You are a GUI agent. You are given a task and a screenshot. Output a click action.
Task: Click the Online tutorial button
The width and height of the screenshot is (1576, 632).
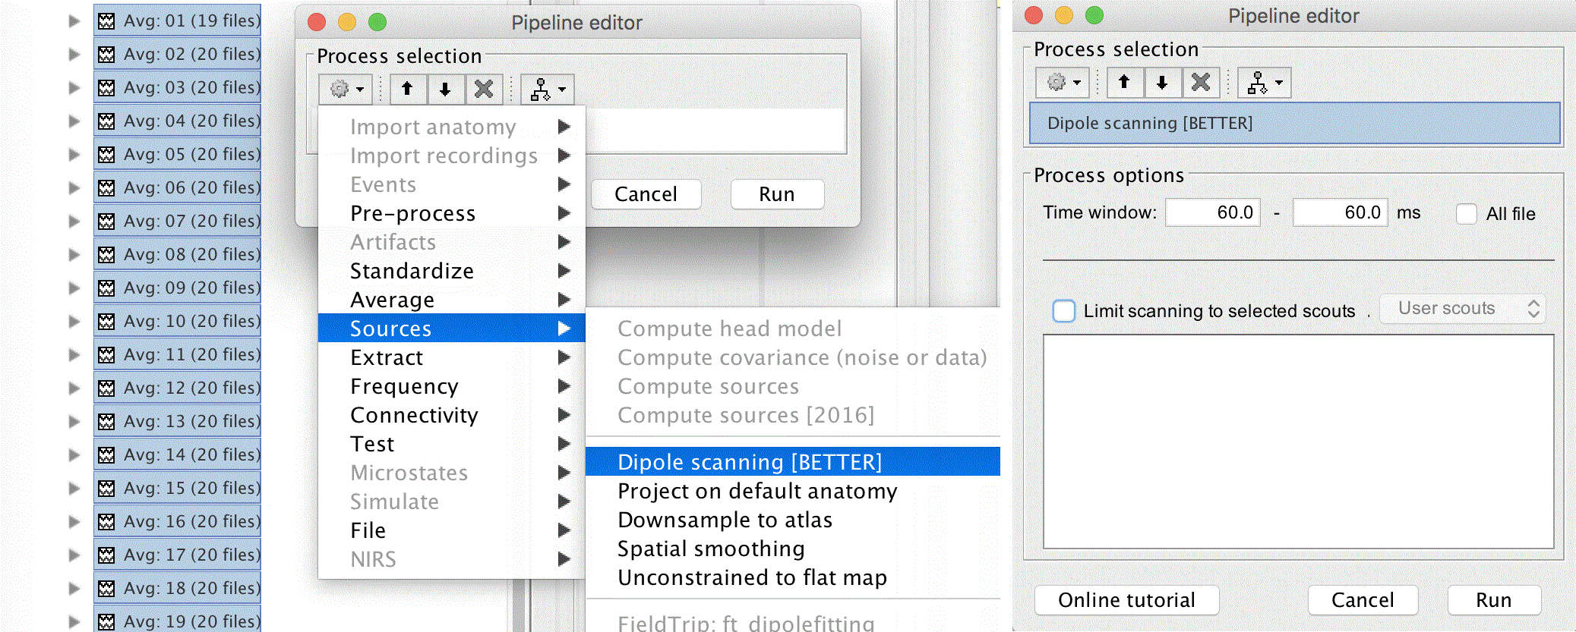tap(1126, 600)
